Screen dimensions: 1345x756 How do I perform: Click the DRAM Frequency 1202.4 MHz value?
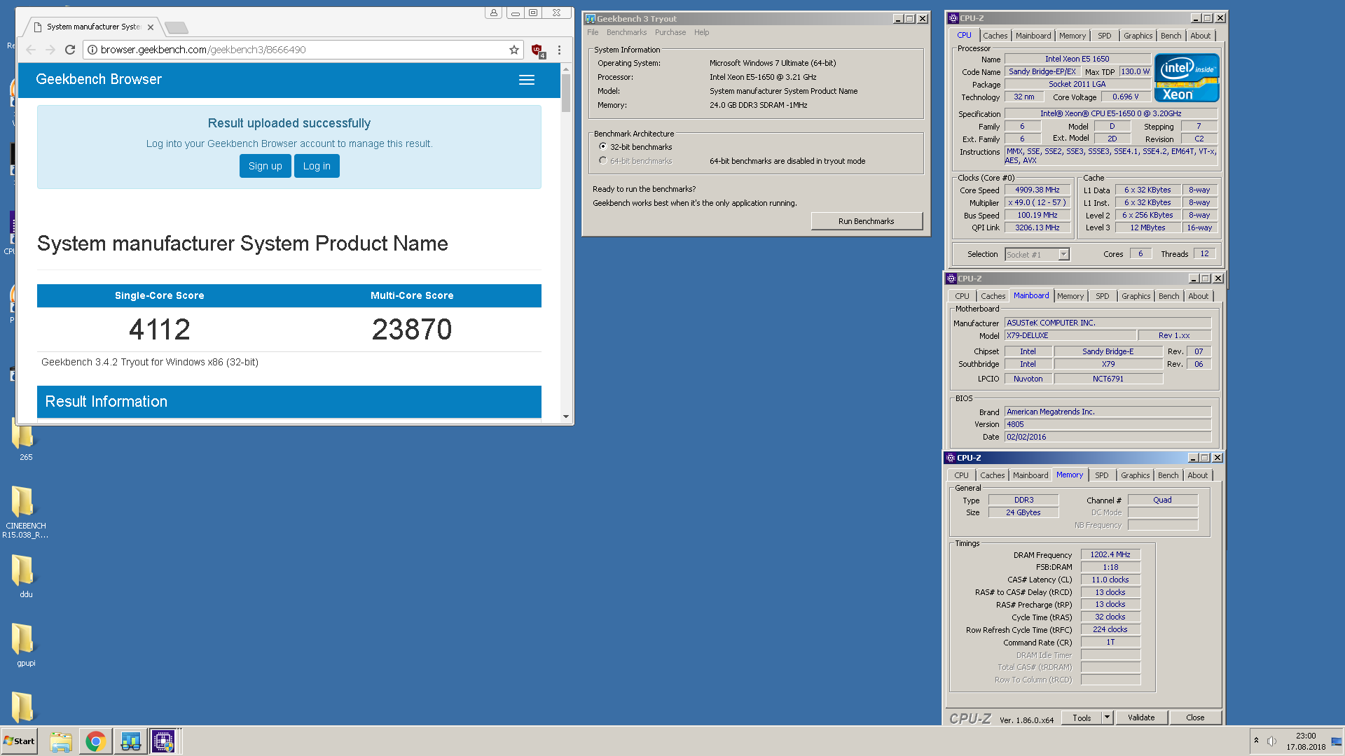coord(1110,555)
